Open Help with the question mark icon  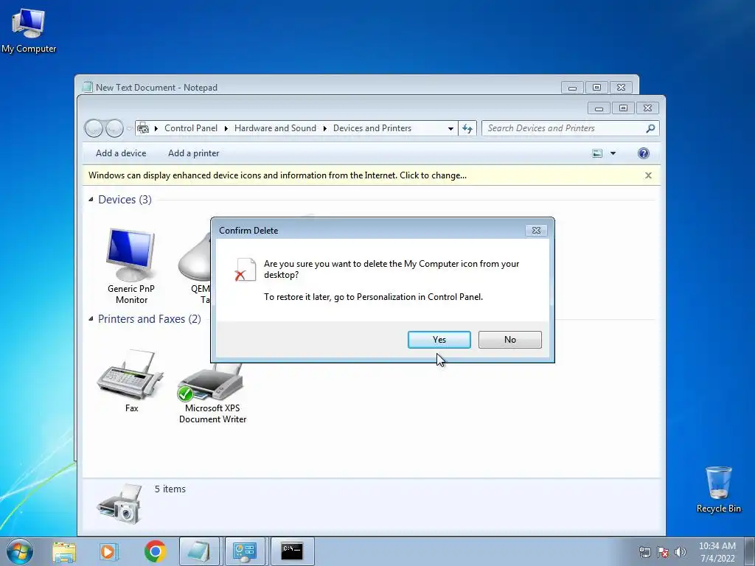pos(643,153)
